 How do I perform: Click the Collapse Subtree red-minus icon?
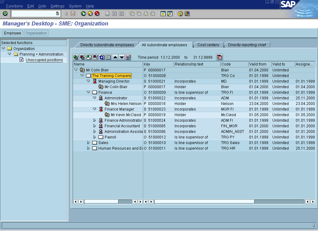pos(96,57)
